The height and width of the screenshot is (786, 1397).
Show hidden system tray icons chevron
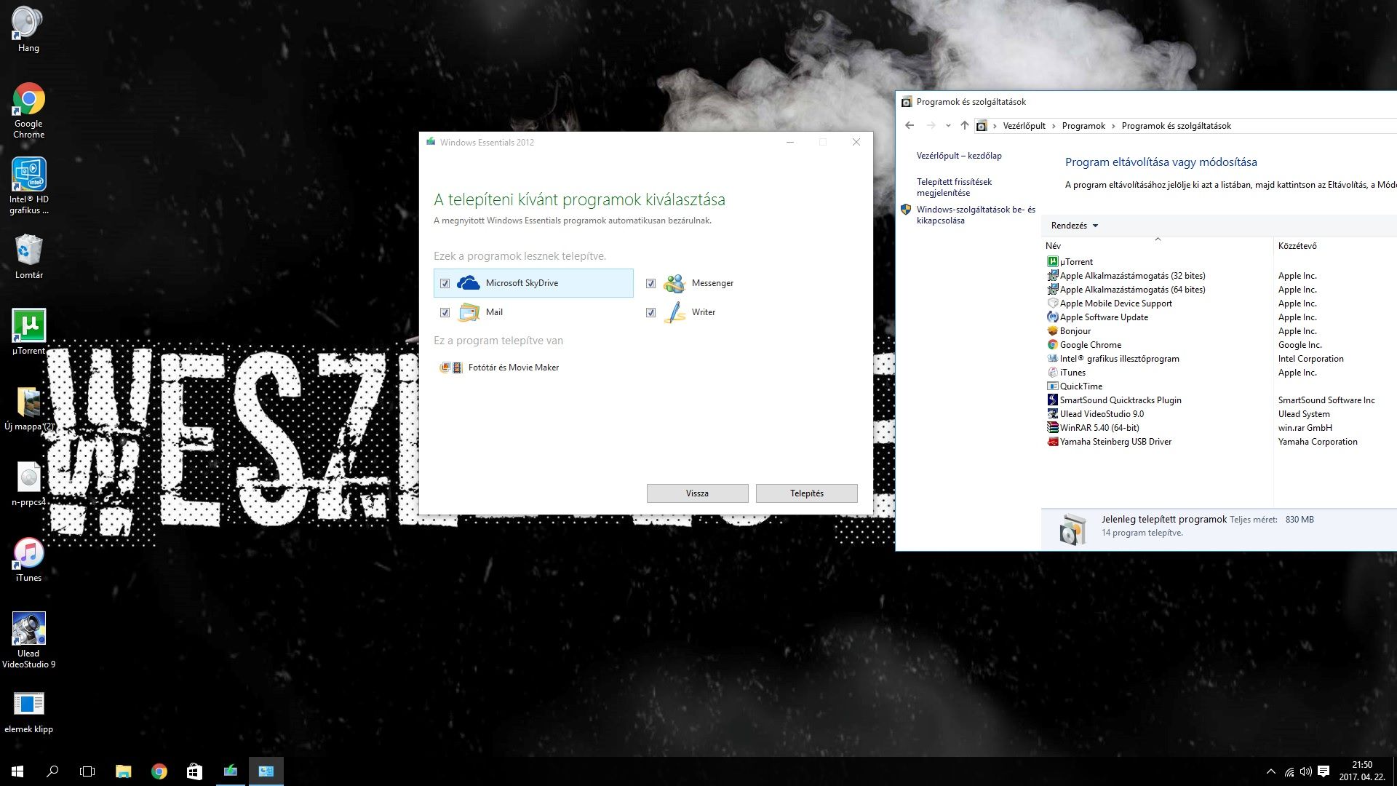point(1270,771)
